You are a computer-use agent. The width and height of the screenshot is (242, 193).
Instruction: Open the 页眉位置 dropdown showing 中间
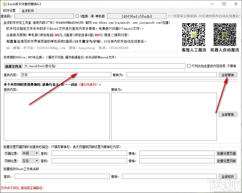[30, 153]
